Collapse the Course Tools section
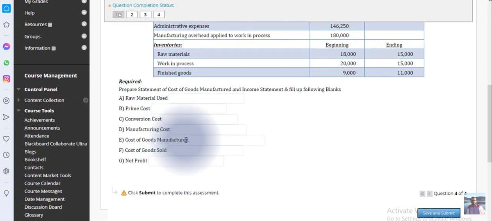492x221 pixels. tap(18, 110)
